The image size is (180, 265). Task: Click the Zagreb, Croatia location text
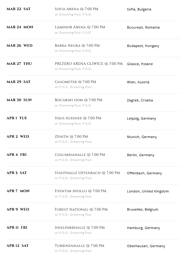tap(140, 100)
